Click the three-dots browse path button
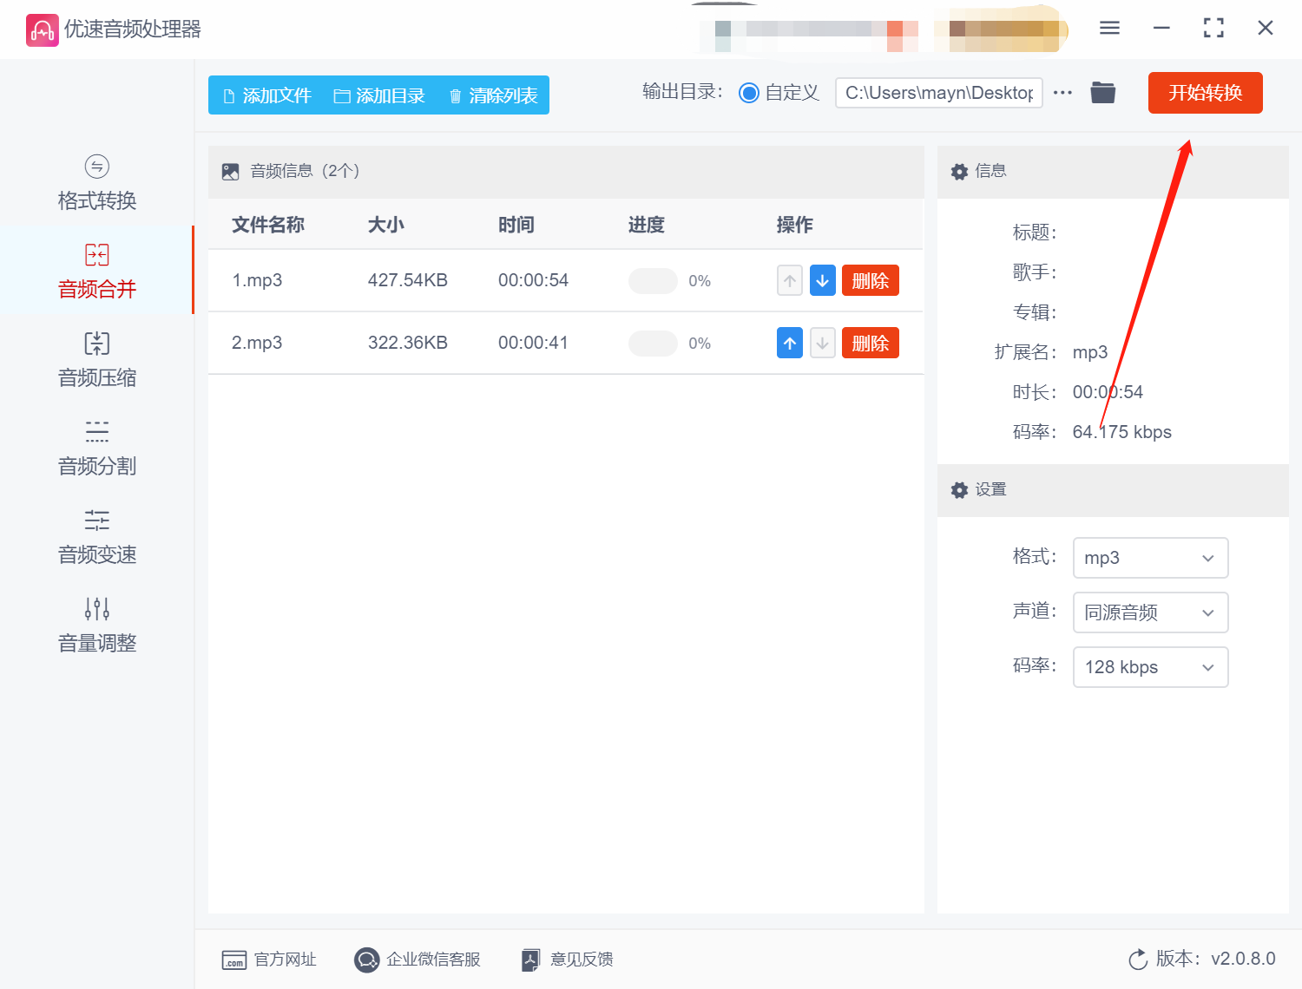This screenshot has height=989, width=1302. tap(1062, 93)
